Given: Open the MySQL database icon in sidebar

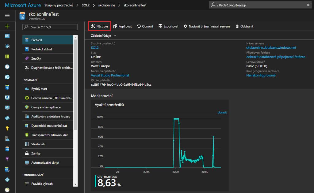Looking at the screenshot, I should coord(7,149).
